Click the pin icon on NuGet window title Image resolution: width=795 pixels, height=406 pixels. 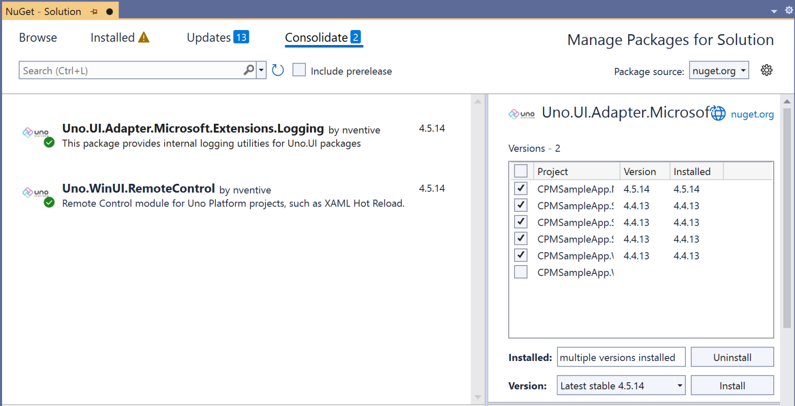94,10
